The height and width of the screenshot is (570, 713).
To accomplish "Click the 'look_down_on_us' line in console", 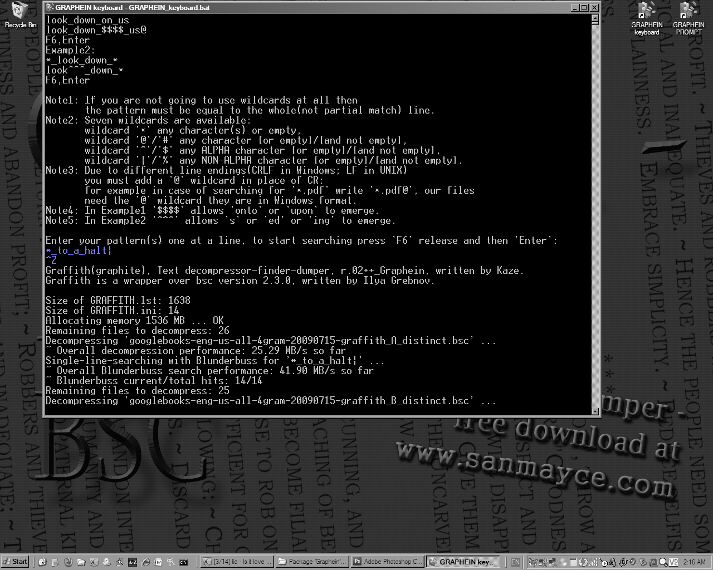I will 87,20.
